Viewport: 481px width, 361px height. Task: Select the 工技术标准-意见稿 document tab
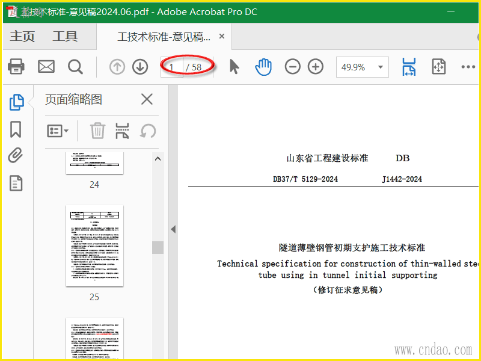164,37
